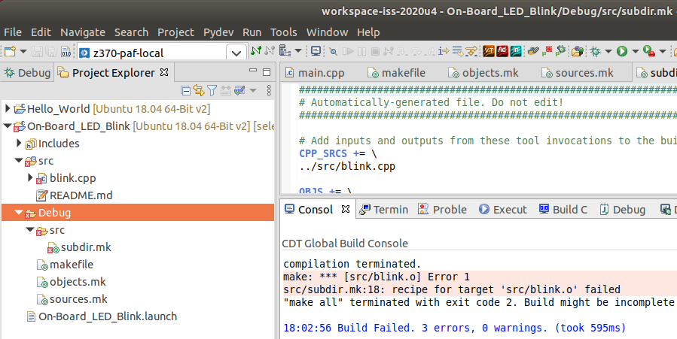Switch to the main.cpp editor tab

[x=315, y=73]
